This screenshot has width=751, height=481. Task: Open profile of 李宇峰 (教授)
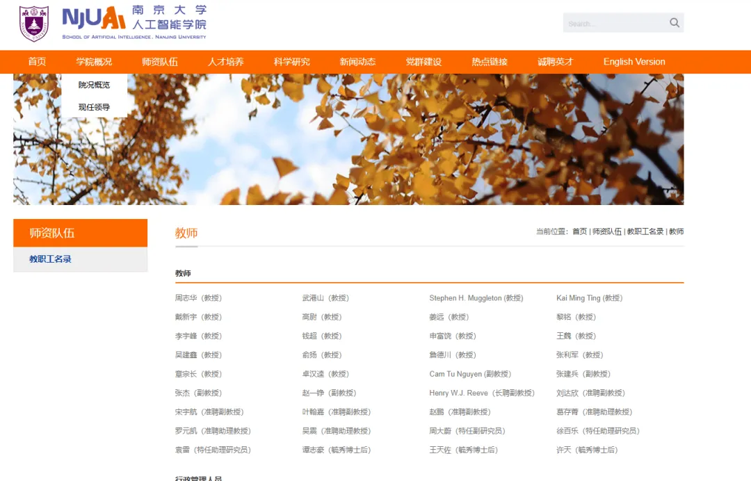click(198, 336)
